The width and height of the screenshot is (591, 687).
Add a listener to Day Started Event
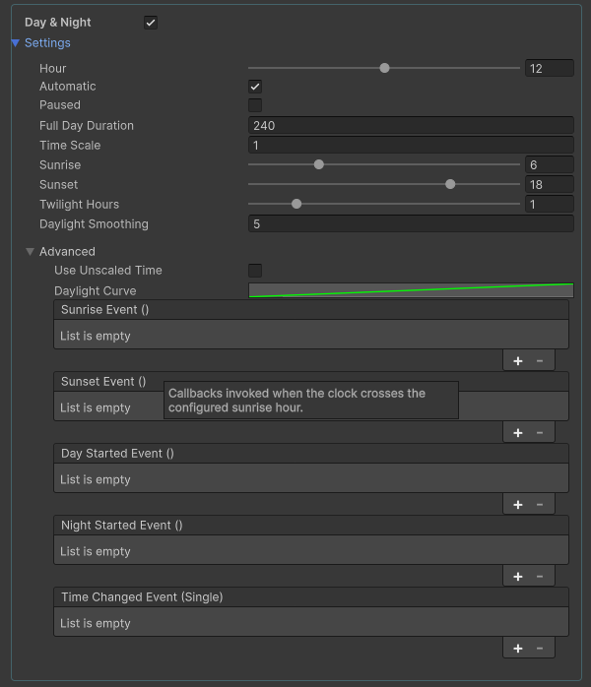[x=518, y=505]
